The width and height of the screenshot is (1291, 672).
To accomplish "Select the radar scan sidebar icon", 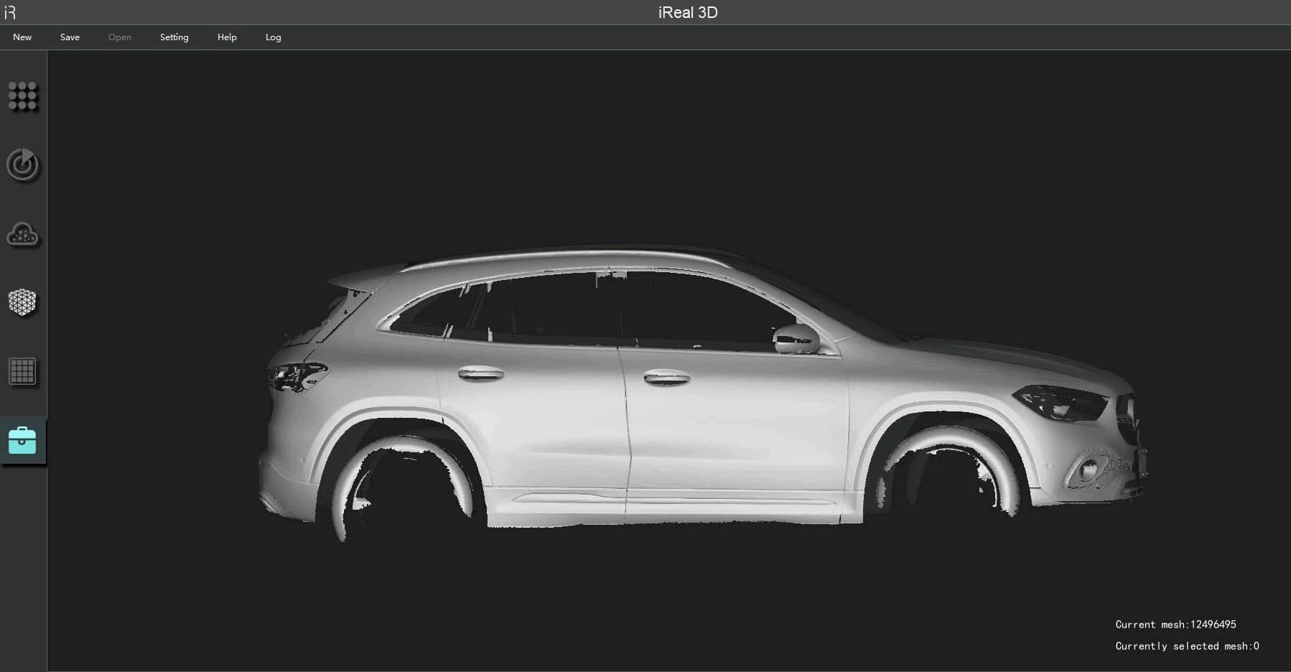I will [x=22, y=165].
